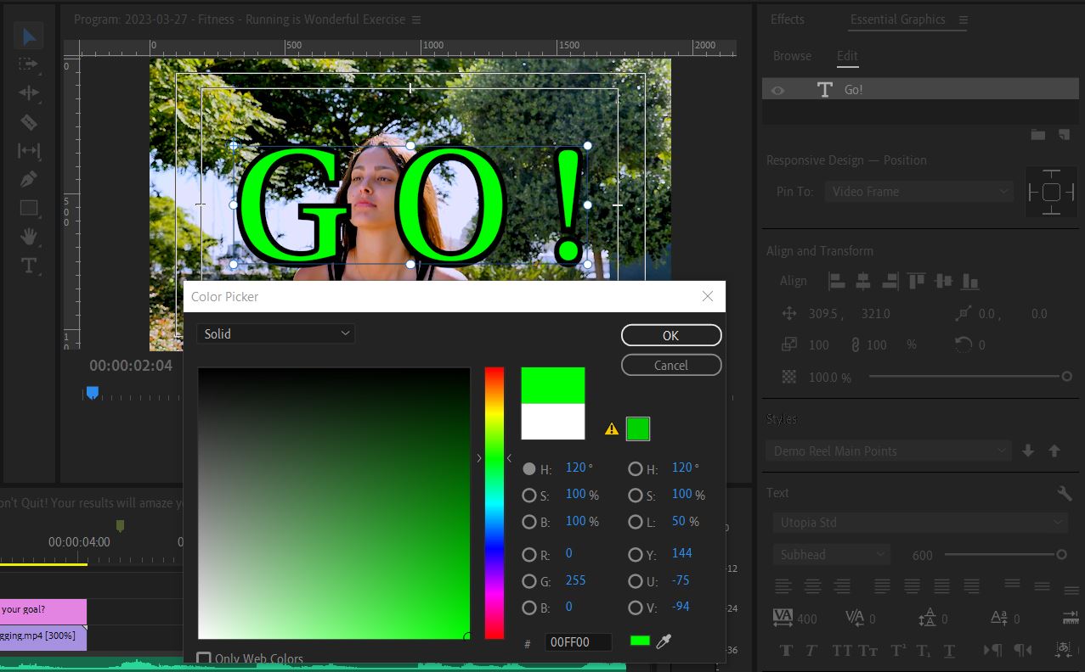Open the Browse tab

792,56
